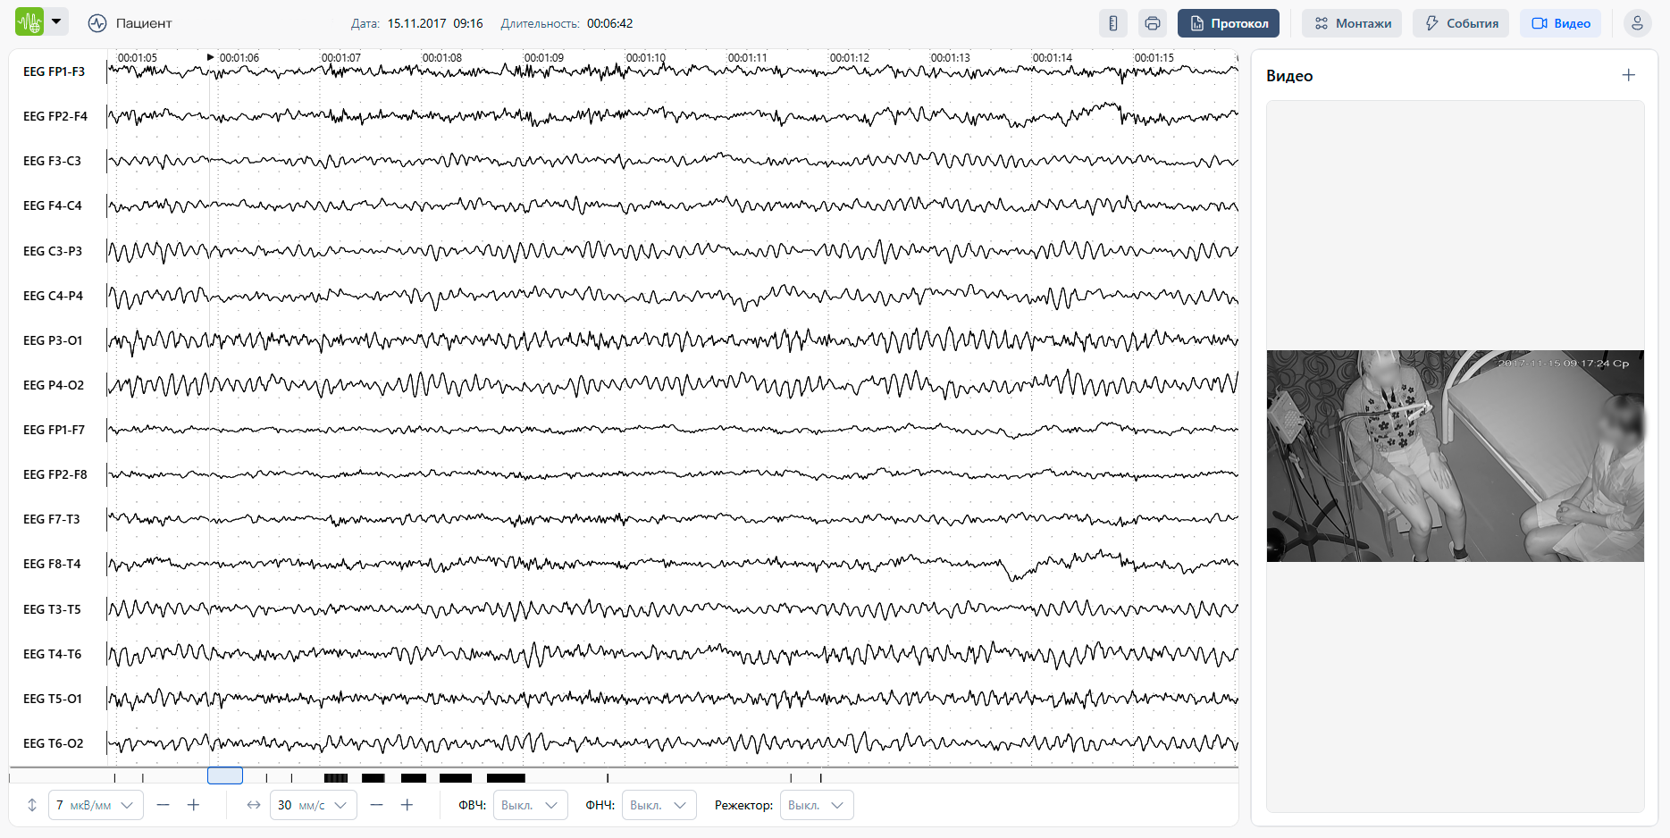Toggle the События events panel
The width and height of the screenshot is (1670, 838).
1460,23
